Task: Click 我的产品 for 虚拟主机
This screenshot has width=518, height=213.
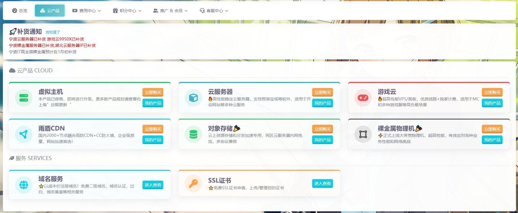Action: pos(153,103)
